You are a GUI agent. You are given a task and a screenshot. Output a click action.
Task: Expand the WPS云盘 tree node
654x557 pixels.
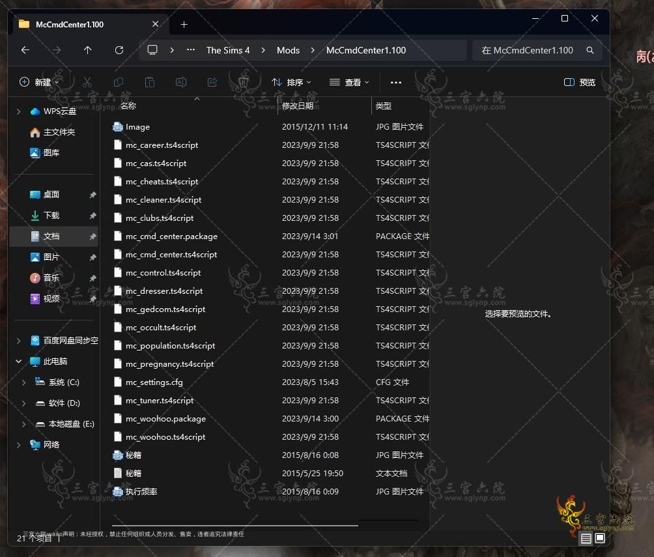click(x=18, y=111)
